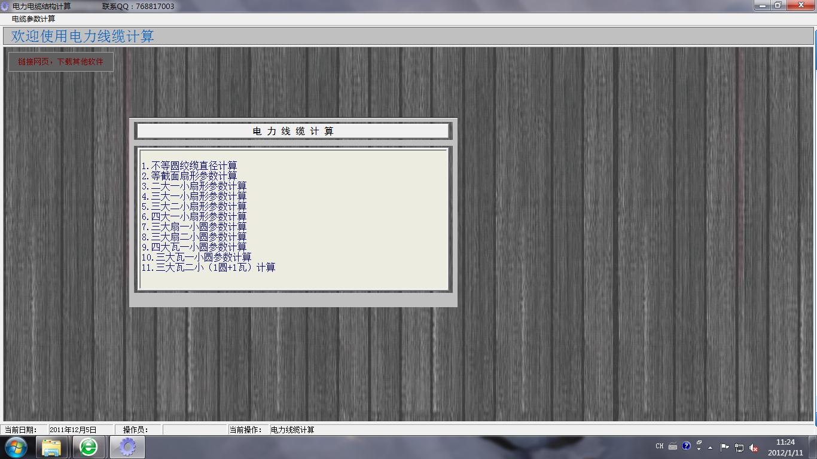Click the Windows Start orb
Image resolution: width=817 pixels, height=459 pixels.
click(x=16, y=447)
